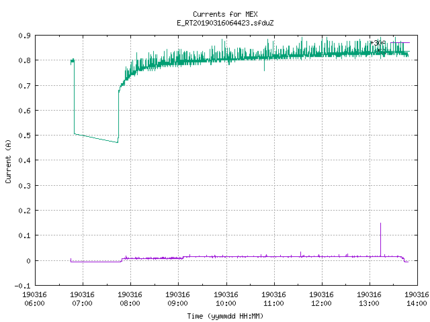The height and width of the screenshot is (322, 430).
Task: Click the '0.6' y-axis tick label
Action: pos(24,111)
